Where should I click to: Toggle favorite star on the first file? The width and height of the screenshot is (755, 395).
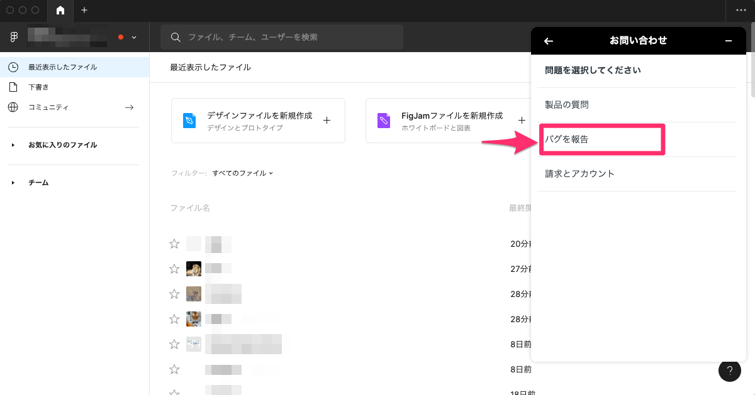pos(174,244)
